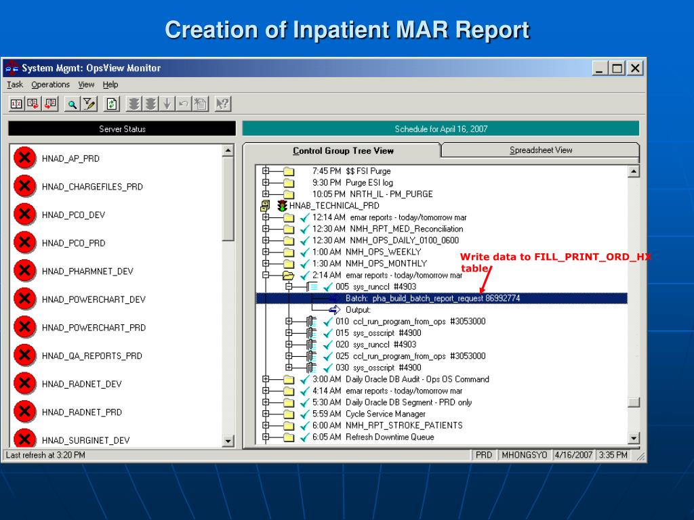This screenshot has width=694, height=520.
Task: Select the Output tree entry
Action: point(358,310)
